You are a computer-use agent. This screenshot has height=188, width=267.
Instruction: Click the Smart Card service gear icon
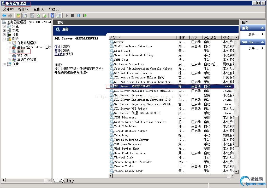(x=111, y=51)
